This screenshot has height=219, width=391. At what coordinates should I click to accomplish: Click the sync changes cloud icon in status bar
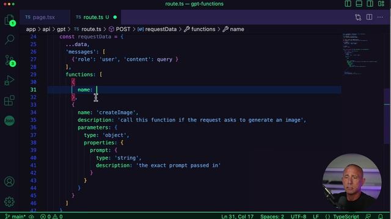pyautogui.click(x=31, y=217)
